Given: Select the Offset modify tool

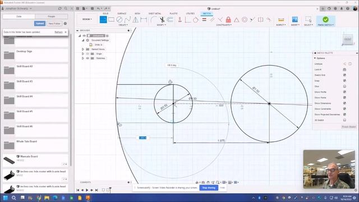Looking at the screenshot, I should 170,20.
